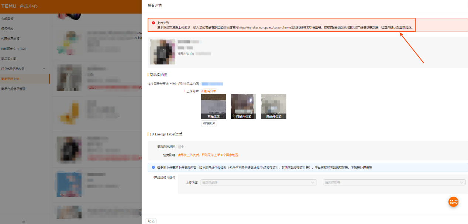Go to 合规看板 in the sidebar
468x224 pixels.
[7, 18]
